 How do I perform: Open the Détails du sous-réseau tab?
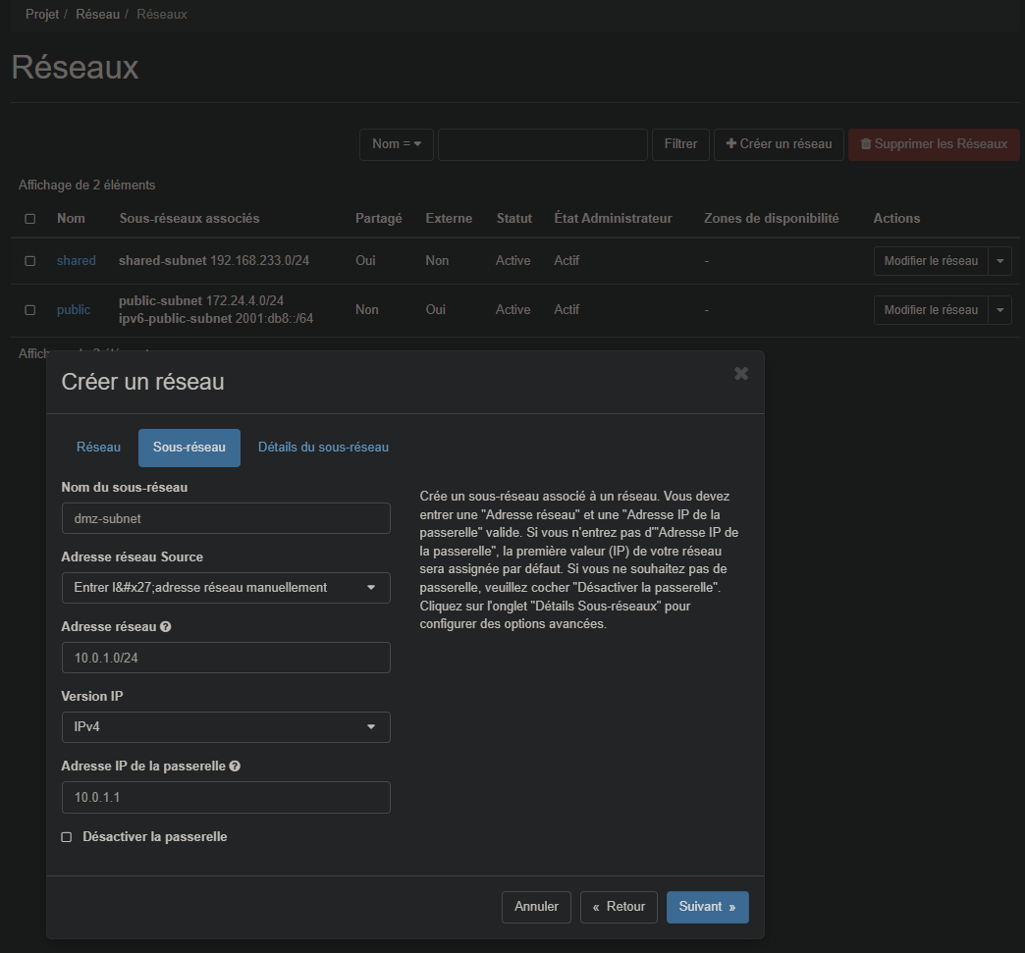[323, 448]
